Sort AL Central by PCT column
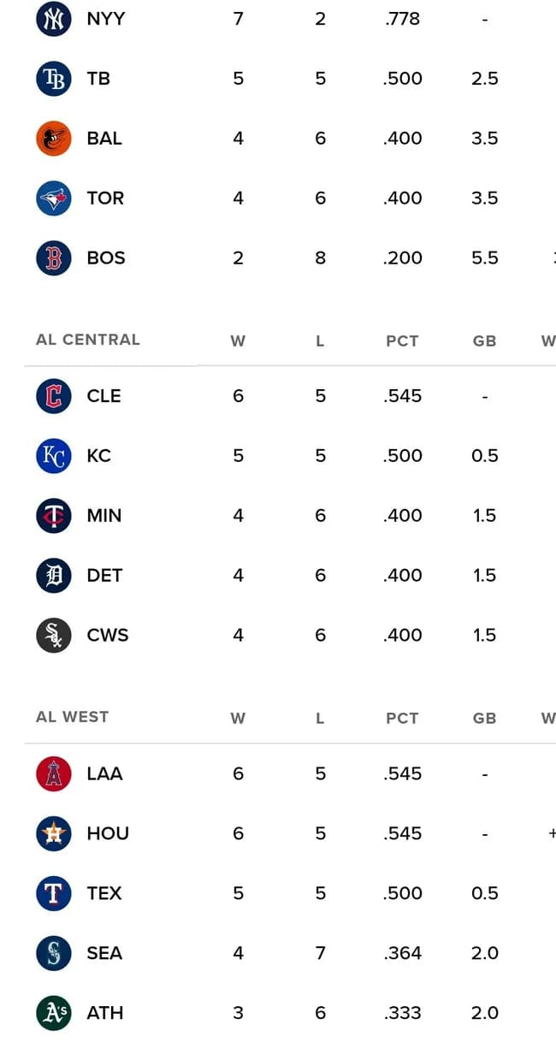The height and width of the screenshot is (1060, 556). (402, 341)
